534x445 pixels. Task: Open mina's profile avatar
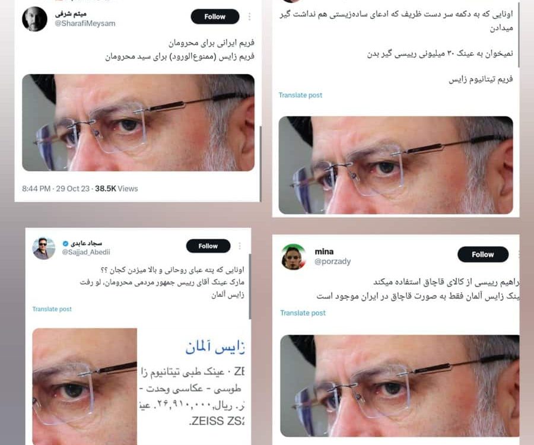tap(294, 257)
